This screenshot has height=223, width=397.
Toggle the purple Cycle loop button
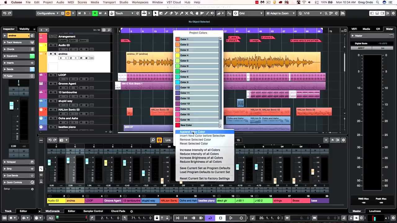210,218
